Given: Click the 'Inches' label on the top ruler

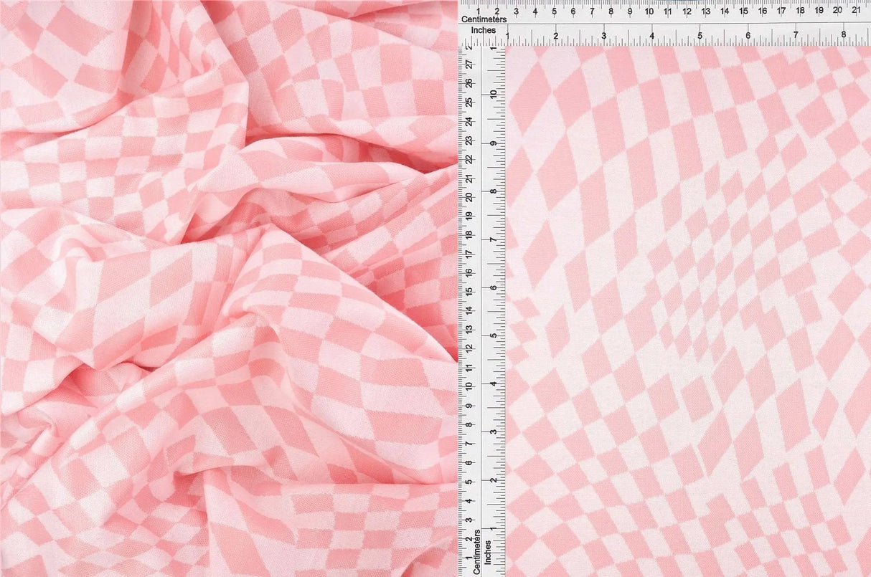Looking at the screenshot, I should tap(485, 30).
